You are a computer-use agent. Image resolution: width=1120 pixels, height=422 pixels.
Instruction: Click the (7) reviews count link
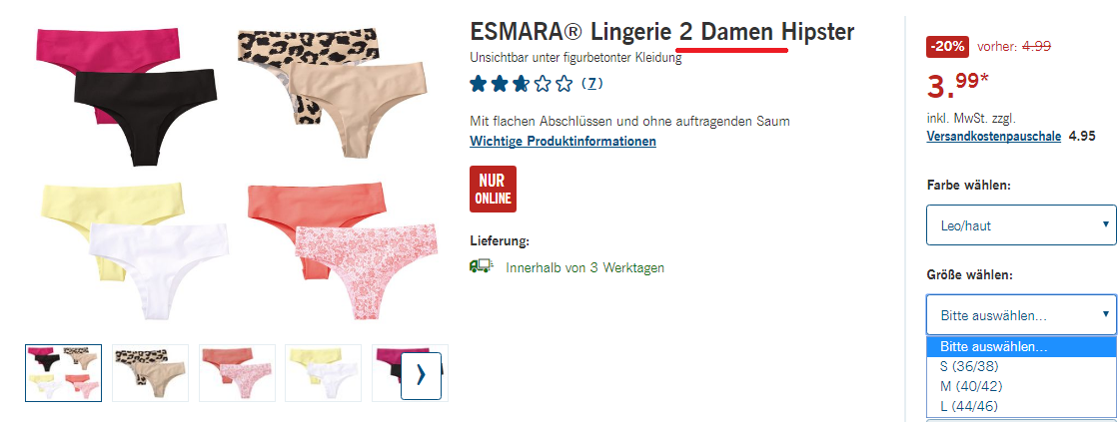[592, 84]
